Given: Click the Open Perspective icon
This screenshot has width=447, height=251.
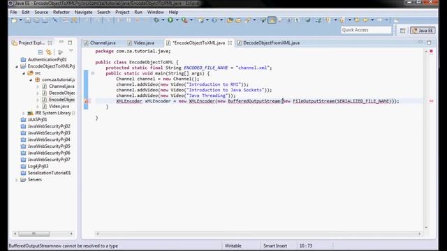Looking at the screenshot, I should pyautogui.click(x=402, y=31).
